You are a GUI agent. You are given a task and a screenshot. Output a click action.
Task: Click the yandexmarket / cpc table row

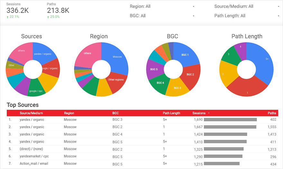click(x=142, y=156)
